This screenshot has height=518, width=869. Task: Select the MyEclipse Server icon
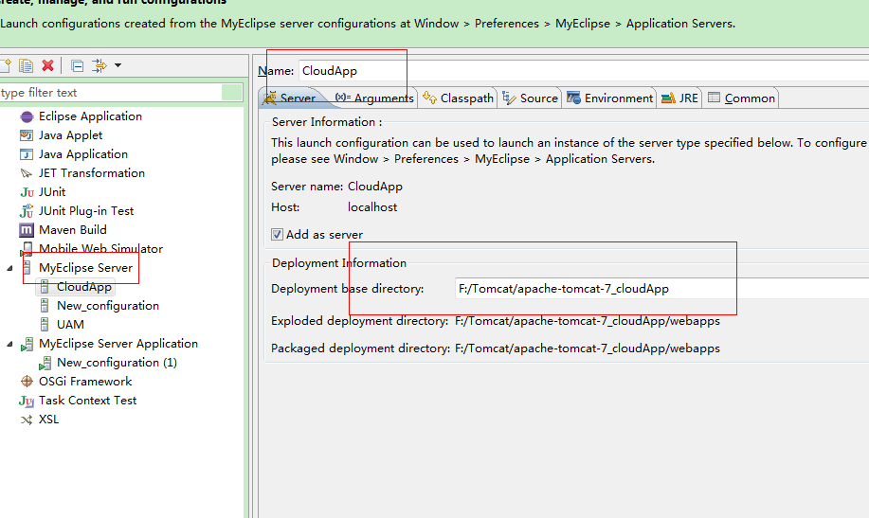click(x=27, y=268)
